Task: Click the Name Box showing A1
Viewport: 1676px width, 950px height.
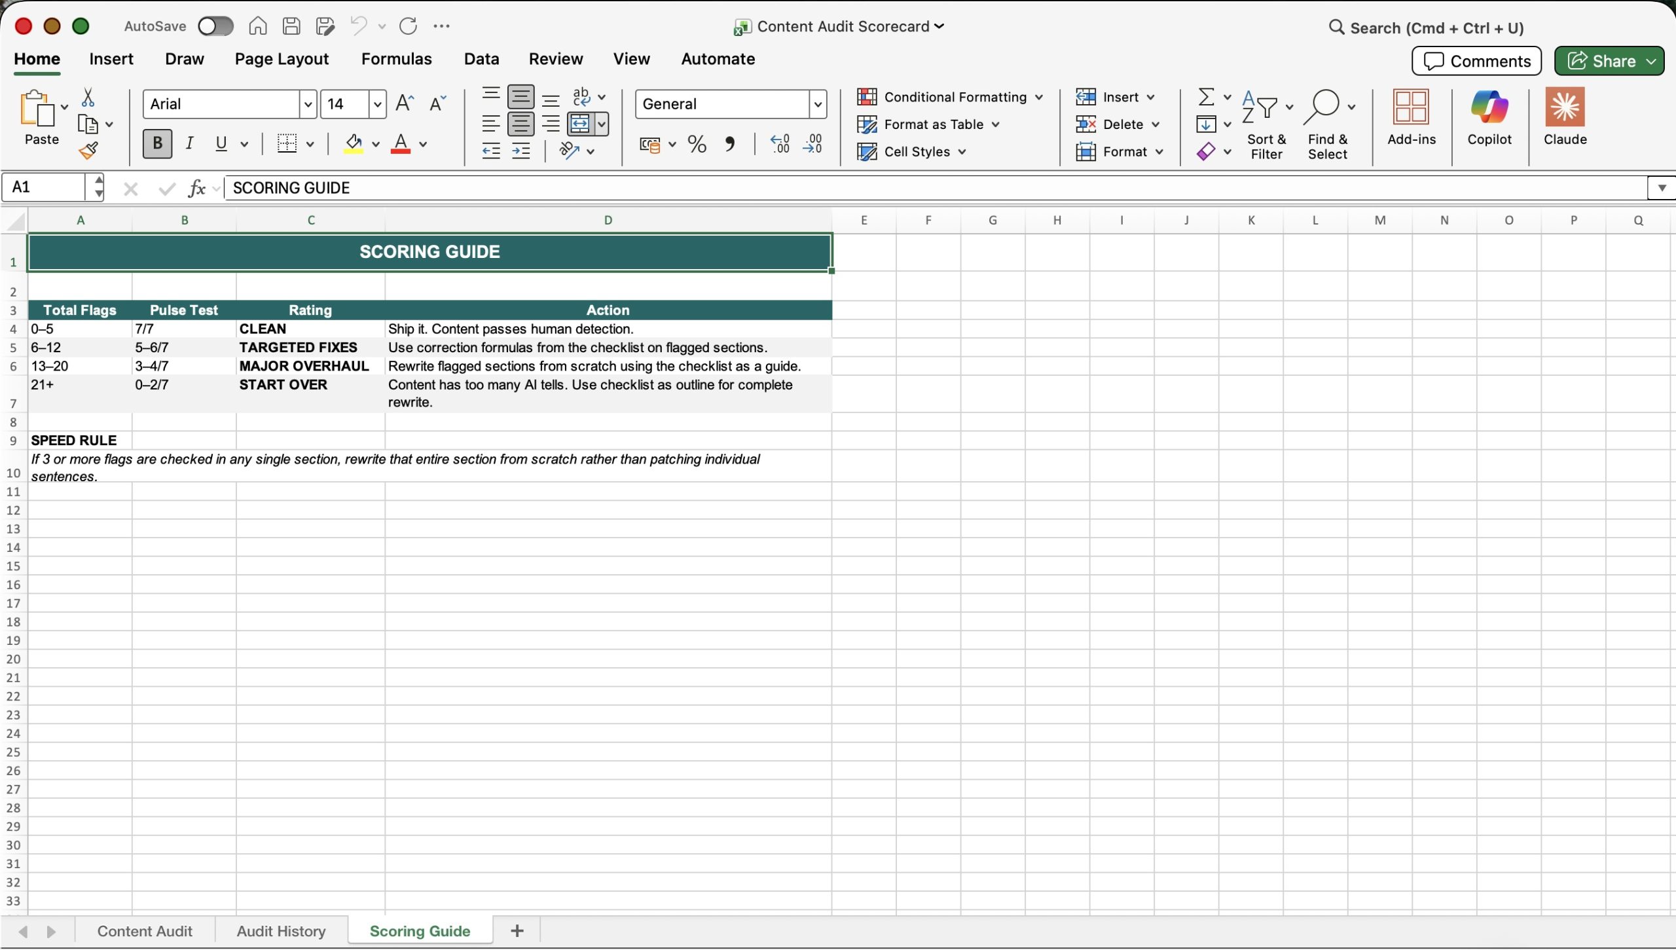Action: 45,187
